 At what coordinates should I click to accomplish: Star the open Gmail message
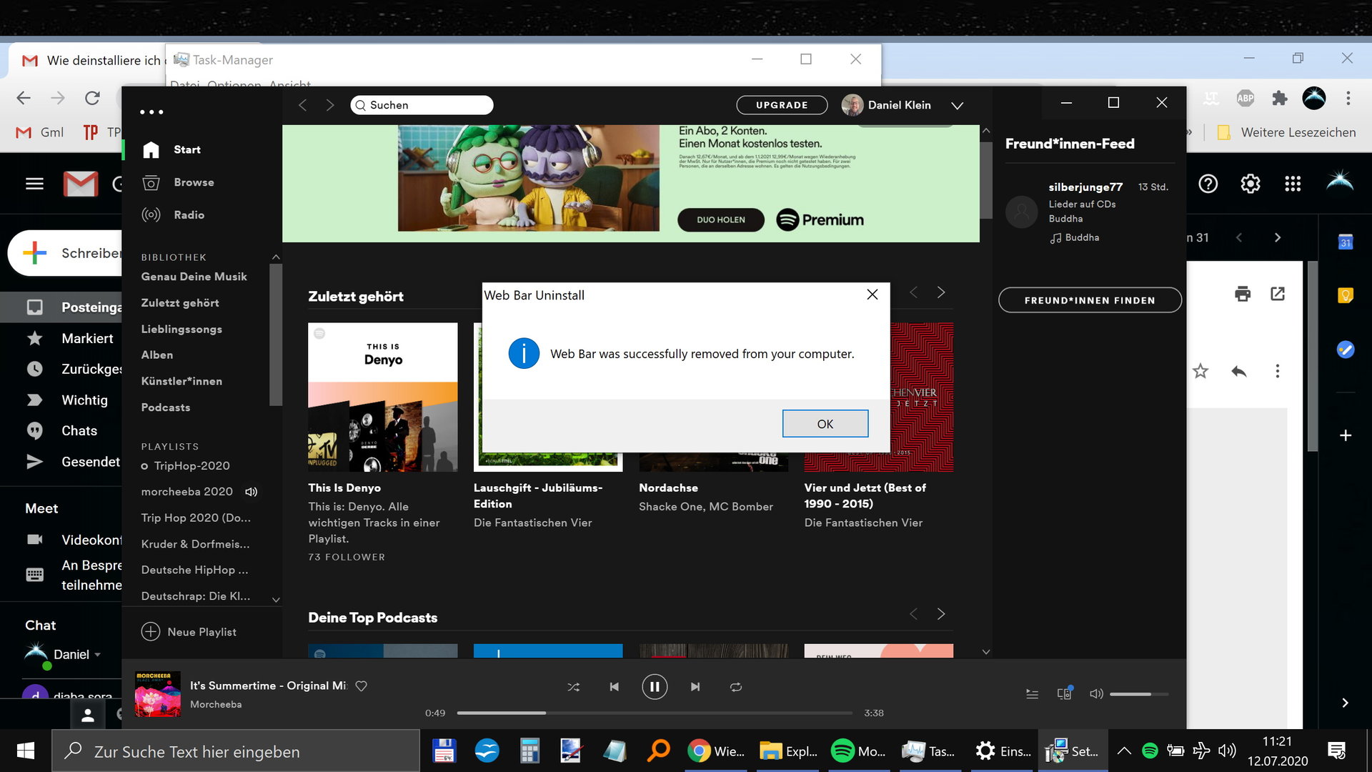click(1200, 371)
